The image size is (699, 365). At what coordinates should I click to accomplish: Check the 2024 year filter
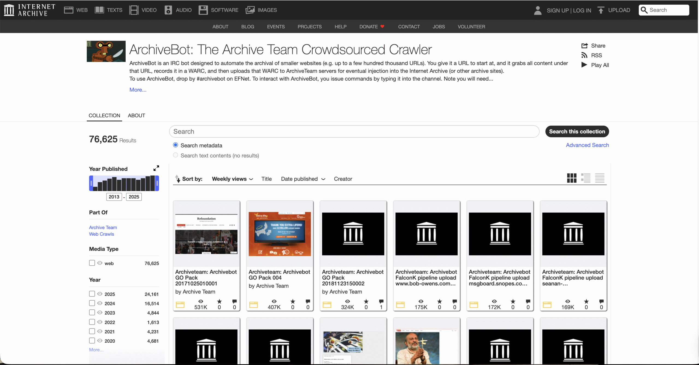tap(92, 303)
